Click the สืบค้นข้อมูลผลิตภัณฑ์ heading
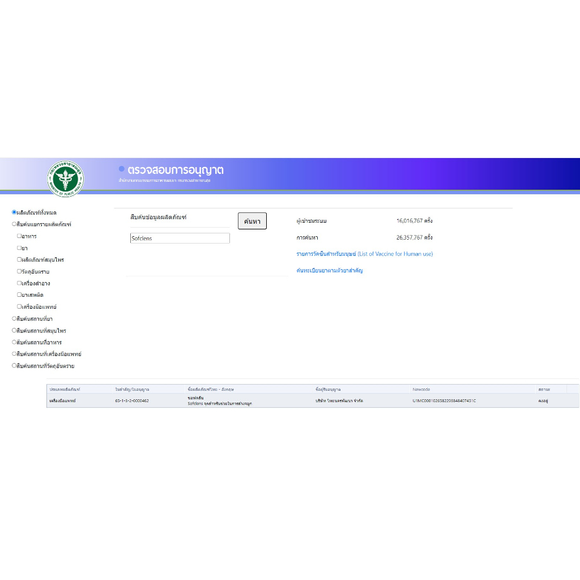 point(159,217)
